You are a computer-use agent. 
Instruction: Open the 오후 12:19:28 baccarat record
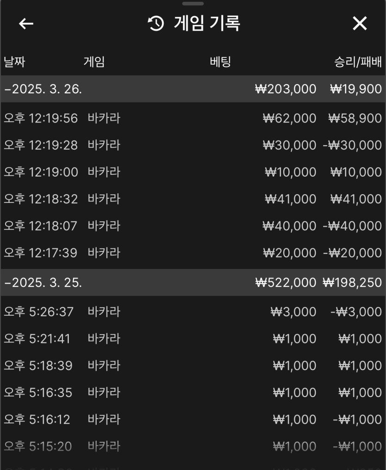point(193,145)
